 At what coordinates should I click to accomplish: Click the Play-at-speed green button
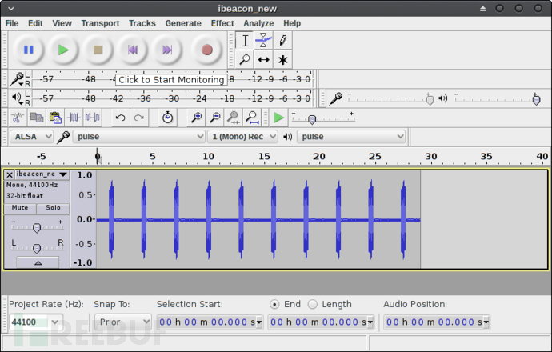coord(278,118)
